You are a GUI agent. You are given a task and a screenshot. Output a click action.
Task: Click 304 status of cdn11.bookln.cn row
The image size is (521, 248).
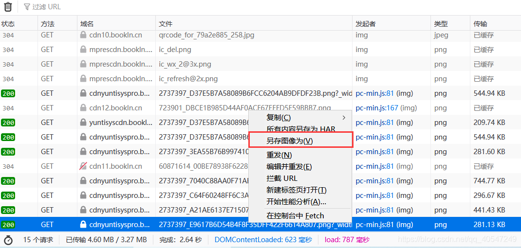[8, 167]
